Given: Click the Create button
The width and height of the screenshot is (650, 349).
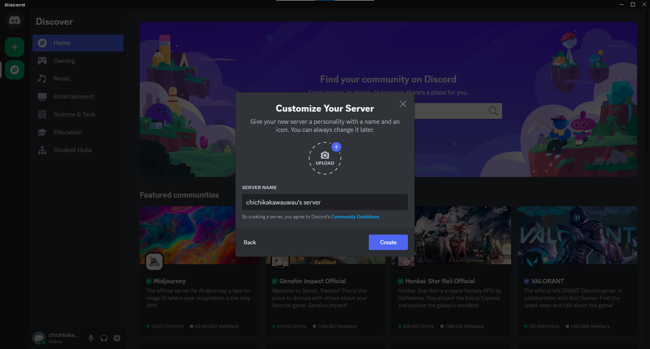Looking at the screenshot, I should 388,242.
